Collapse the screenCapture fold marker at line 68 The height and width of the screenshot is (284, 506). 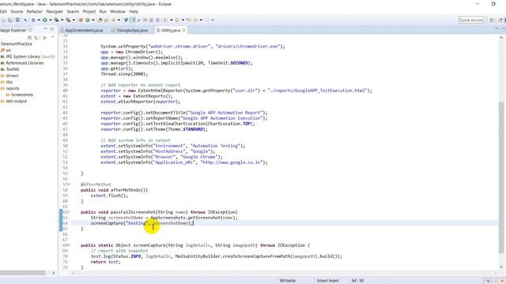click(69, 245)
